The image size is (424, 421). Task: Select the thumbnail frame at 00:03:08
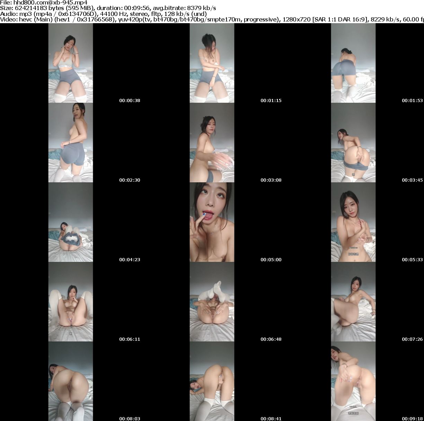tap(212, 143)
